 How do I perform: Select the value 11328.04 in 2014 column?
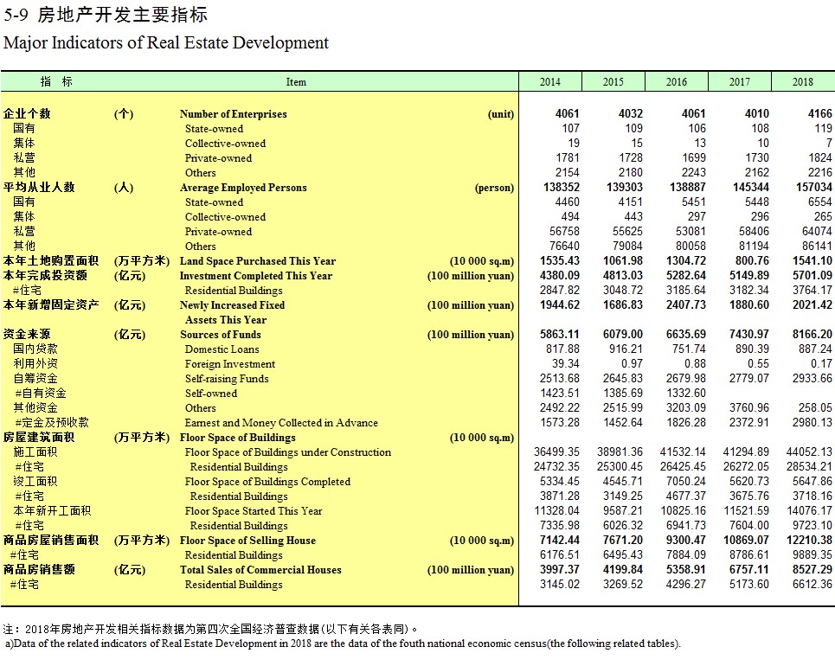(x=557, y=510)
